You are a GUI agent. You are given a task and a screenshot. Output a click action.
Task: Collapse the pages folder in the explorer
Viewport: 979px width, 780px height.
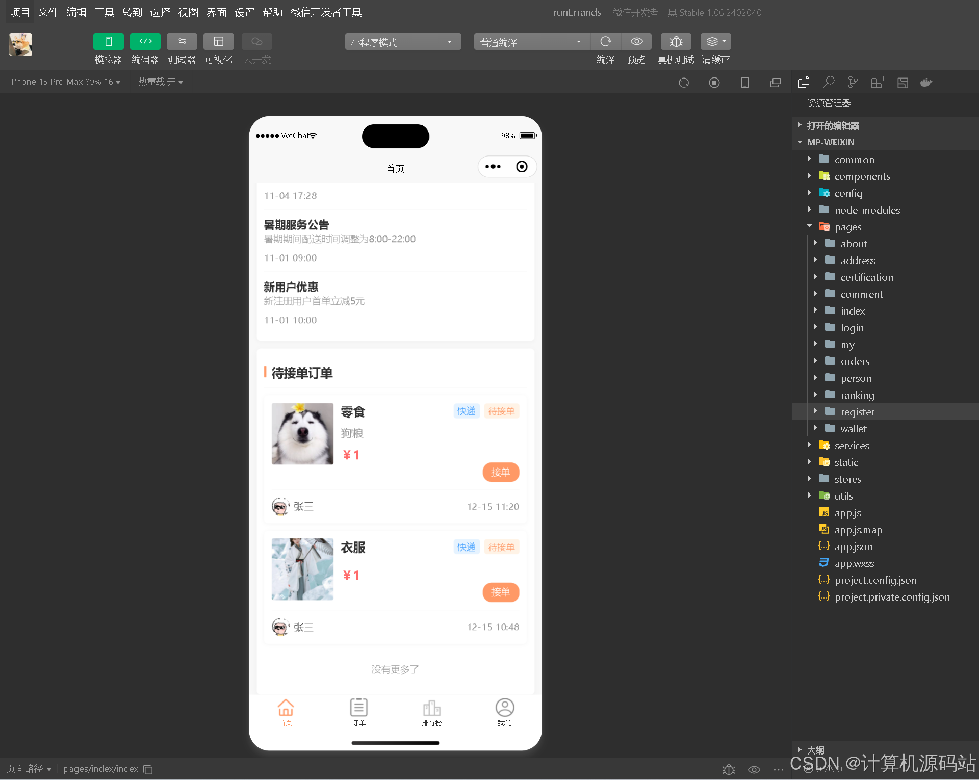tap(809, 226)
